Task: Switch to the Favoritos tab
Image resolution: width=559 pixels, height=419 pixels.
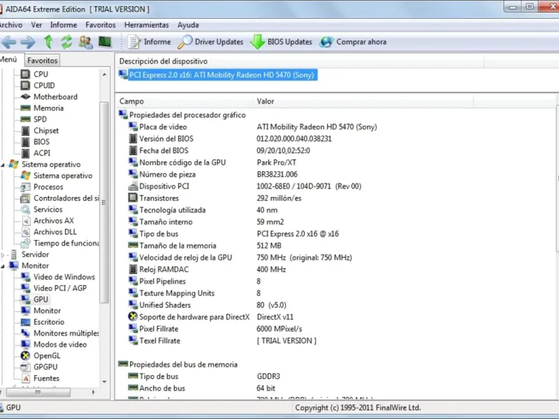Action: 42,60
